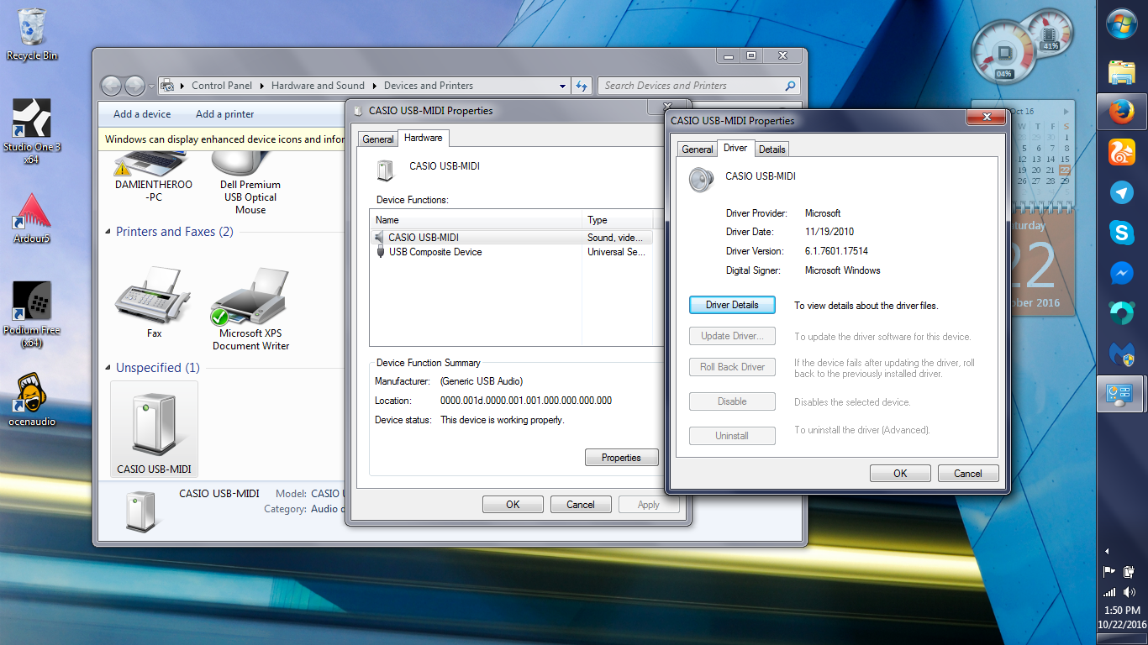1148x645 pixels.
Task: Expand the arrow after Control Panel breadcrumb
Action: (x=261, y=86)
